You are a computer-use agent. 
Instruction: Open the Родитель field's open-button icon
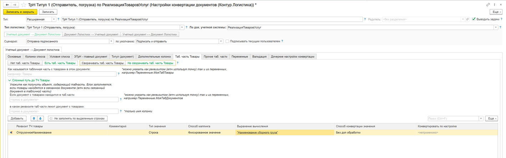467,19
